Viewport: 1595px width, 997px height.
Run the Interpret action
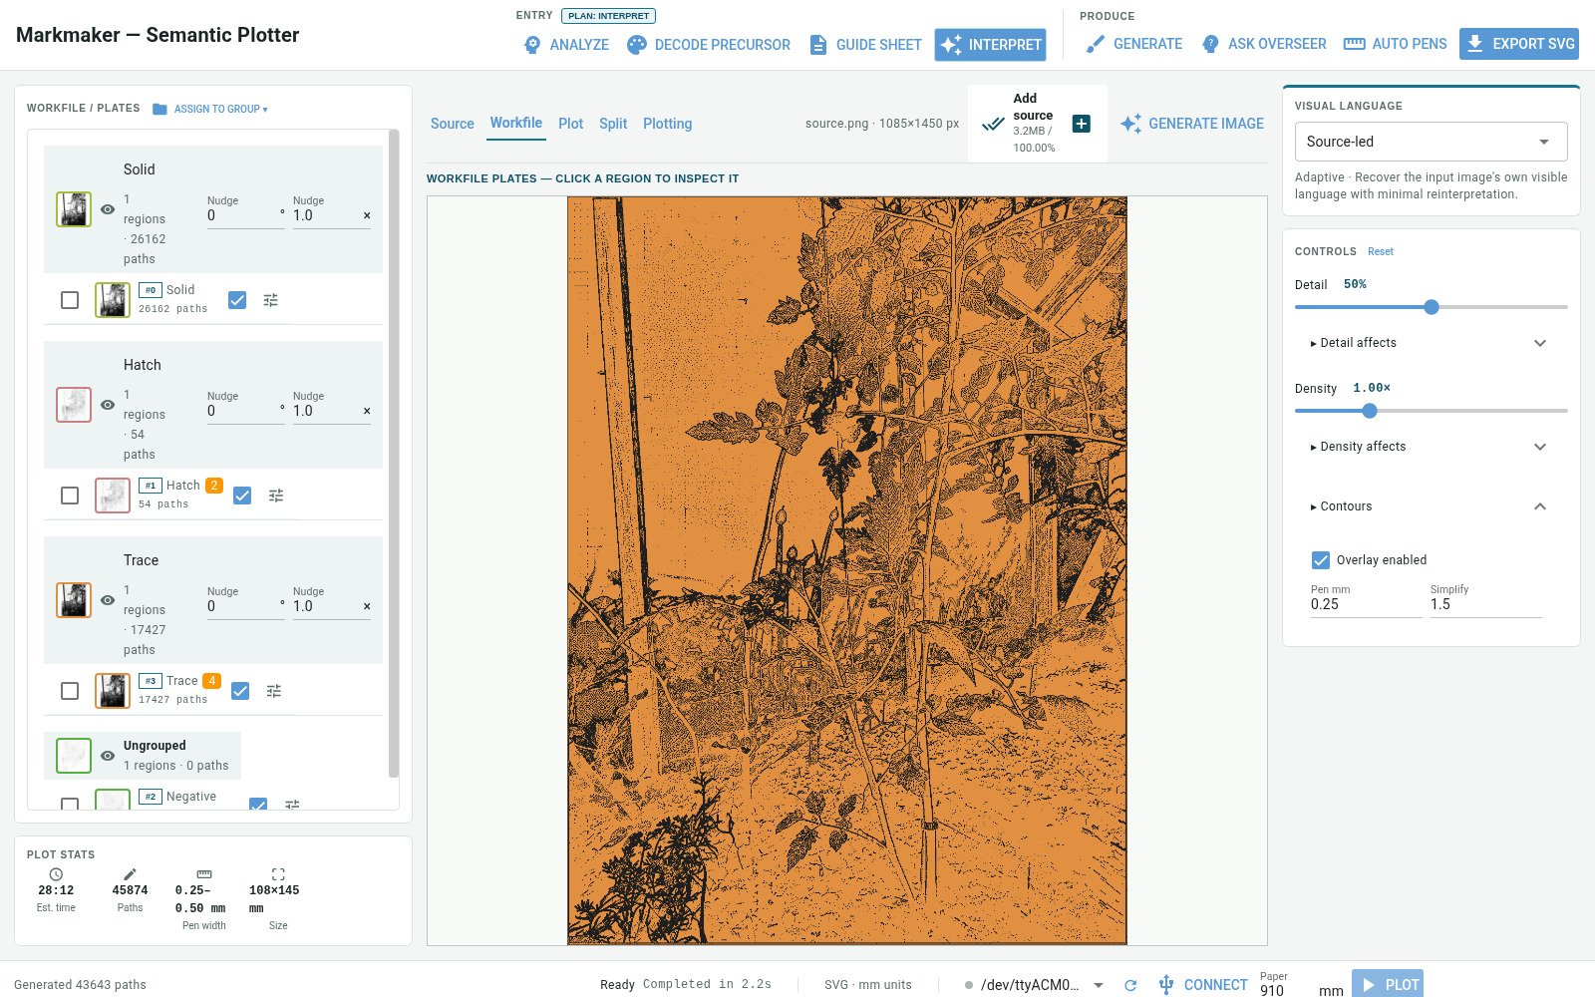coord(990,45)
